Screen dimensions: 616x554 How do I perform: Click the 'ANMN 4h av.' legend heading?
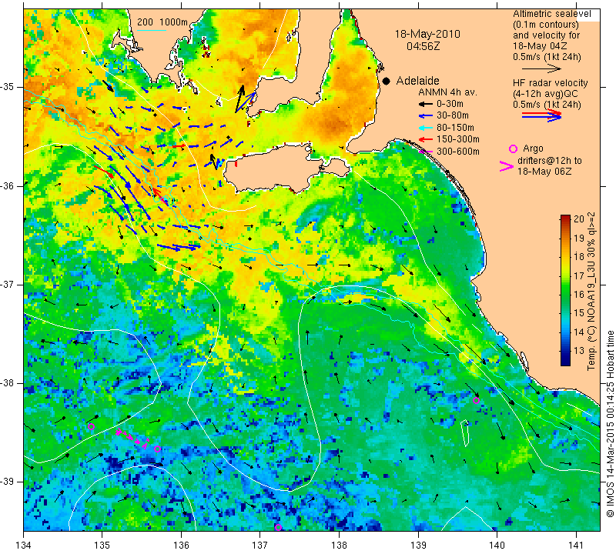click(447, 92)
